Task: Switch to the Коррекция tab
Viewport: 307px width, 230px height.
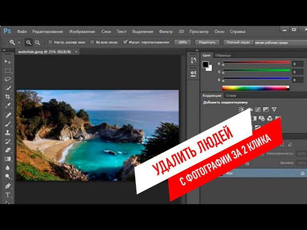Action: click(212, 96)
